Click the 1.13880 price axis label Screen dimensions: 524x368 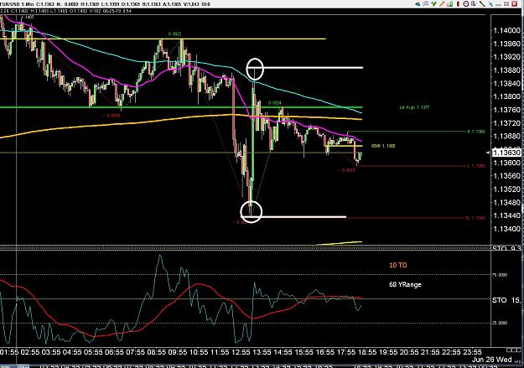click(507, 70)
